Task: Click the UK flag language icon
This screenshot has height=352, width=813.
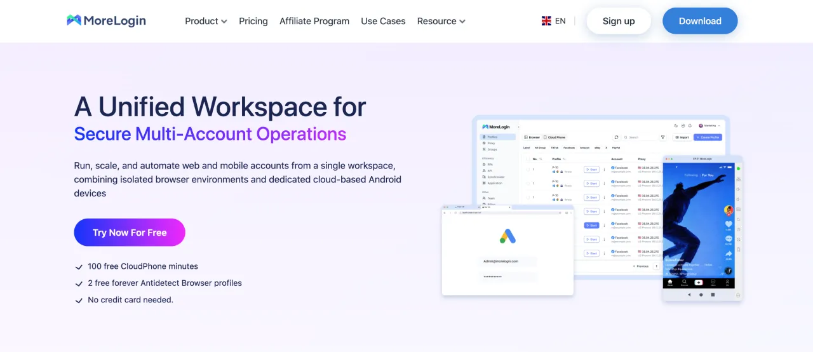Action: pyautogui.click(x=546, y=21)
